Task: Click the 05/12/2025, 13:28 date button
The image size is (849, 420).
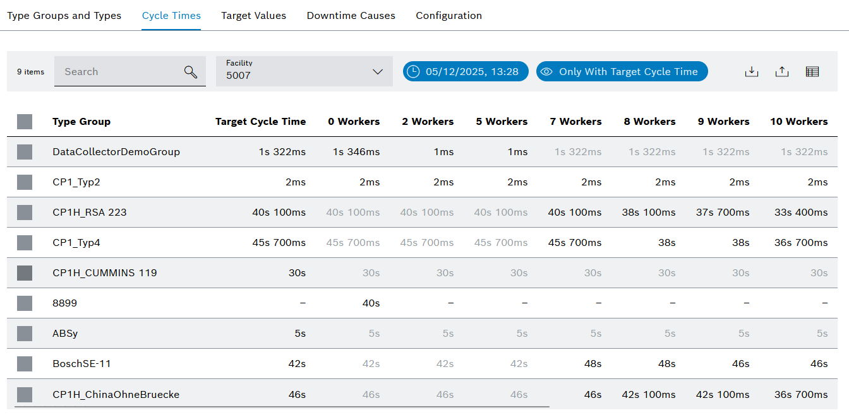Action: coord(471,72)
